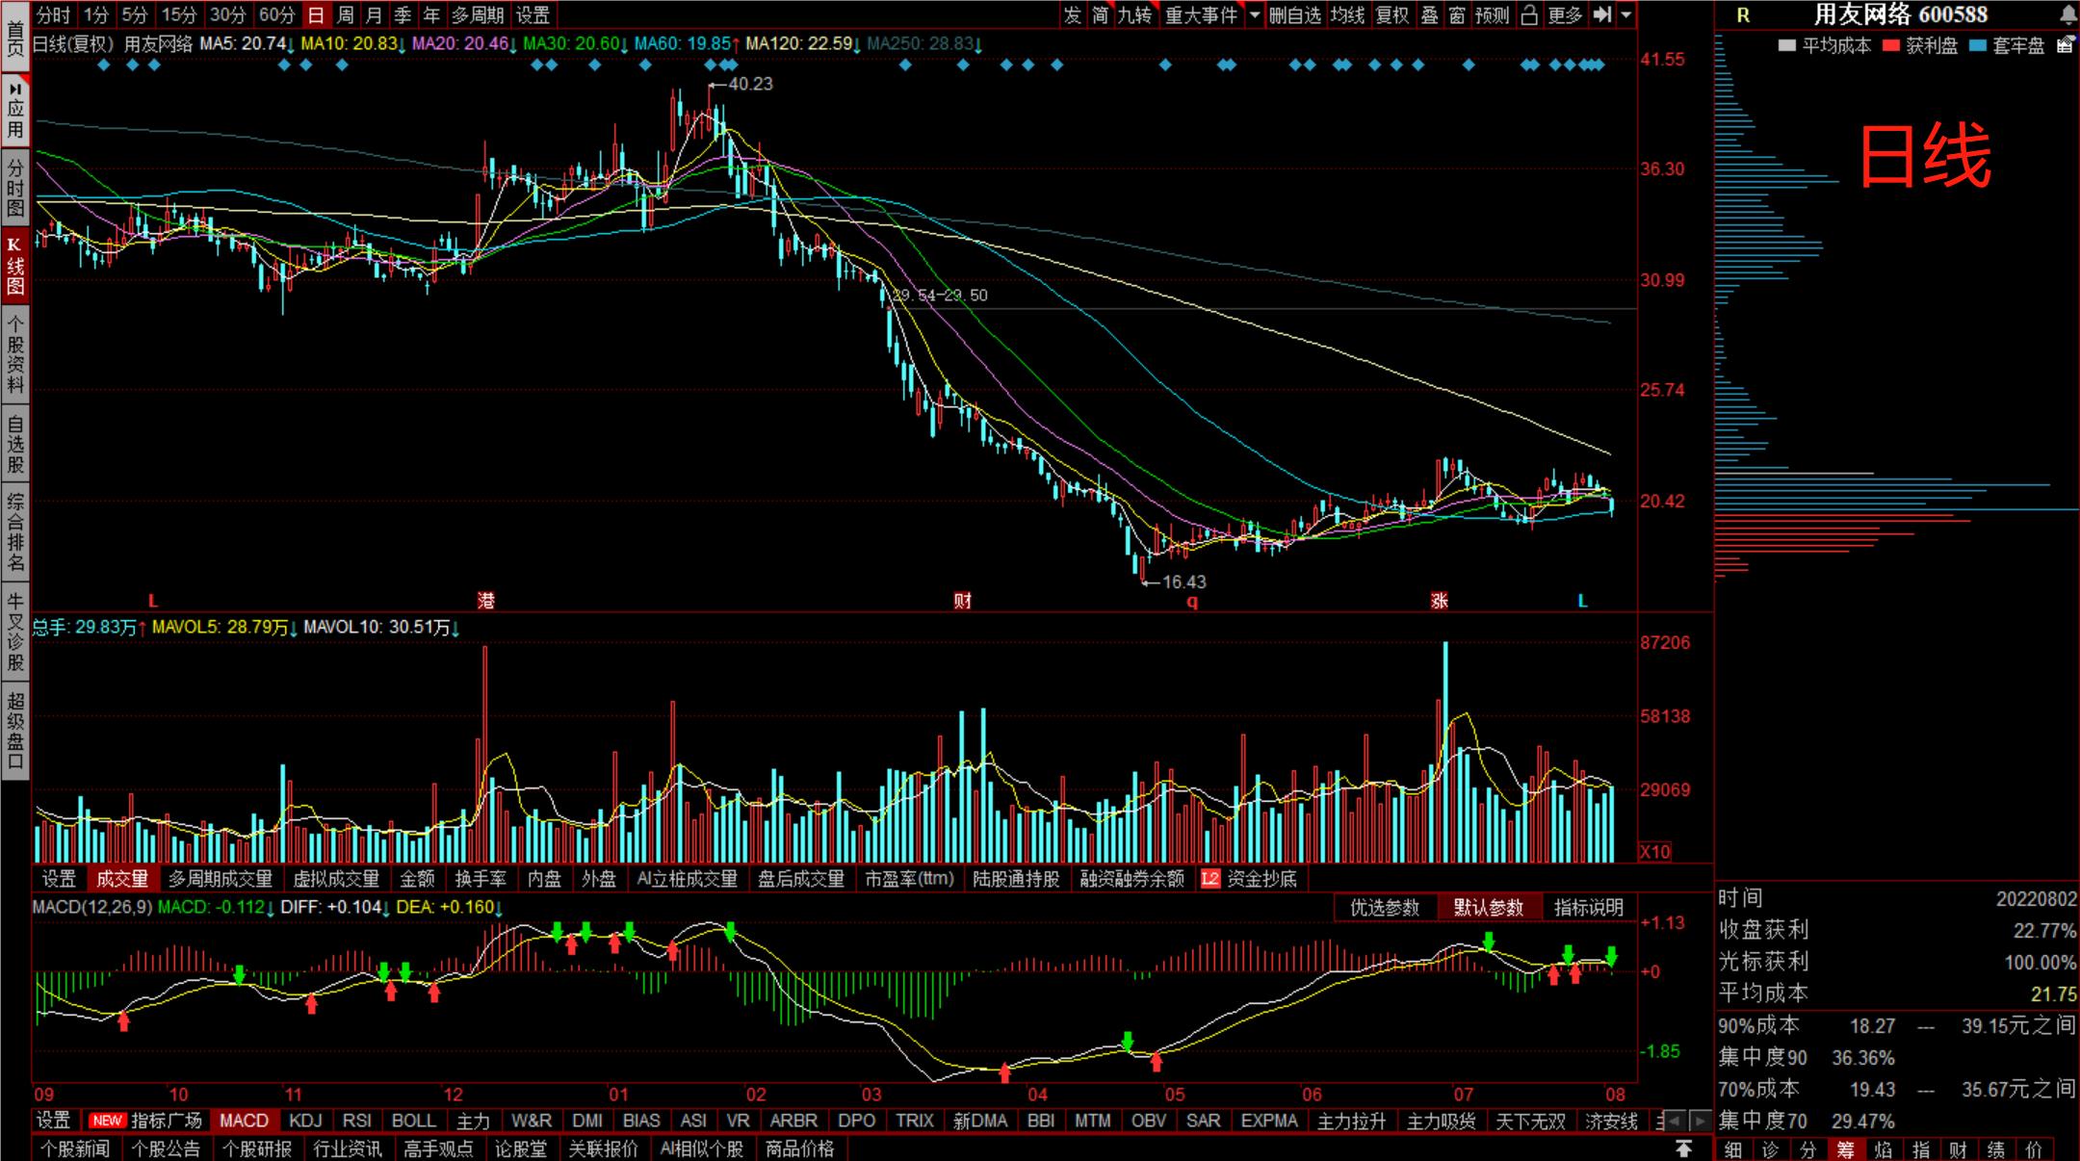Toggle 九转 sequence indicator

tap(1135, 15)
